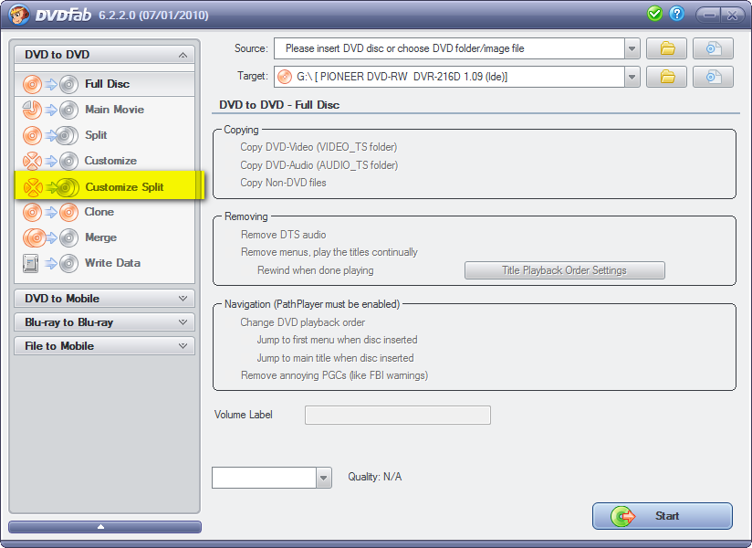This screenshot has height=548, width=752.
Task: Click the Merge stacked discs icon
Action: tap(34, 237)
